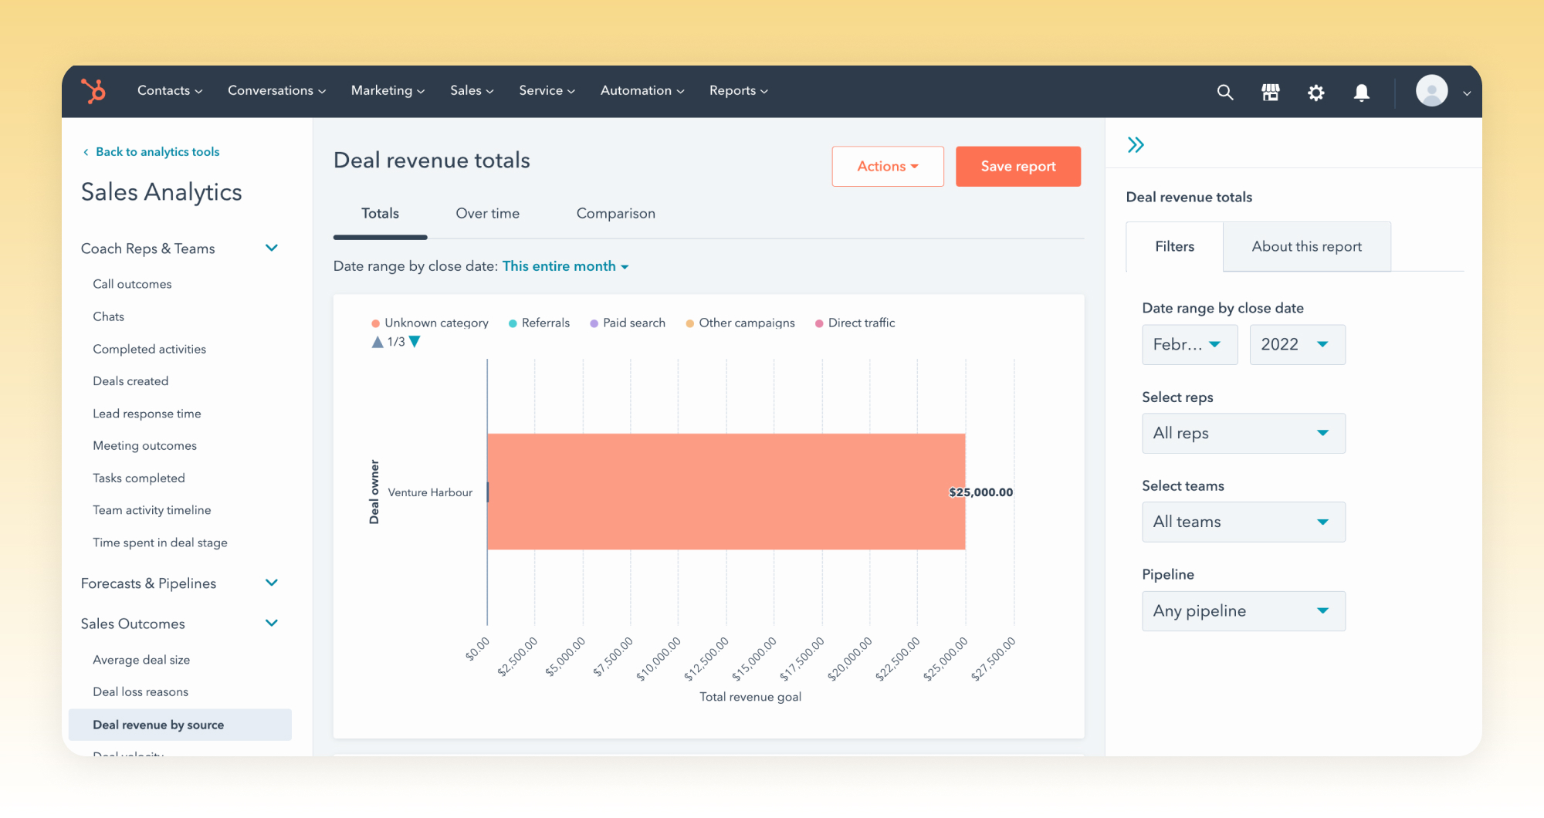Viewport: 1544px width, 818px height.
Task: Open the Reports menu
Action: coord(739,90)
